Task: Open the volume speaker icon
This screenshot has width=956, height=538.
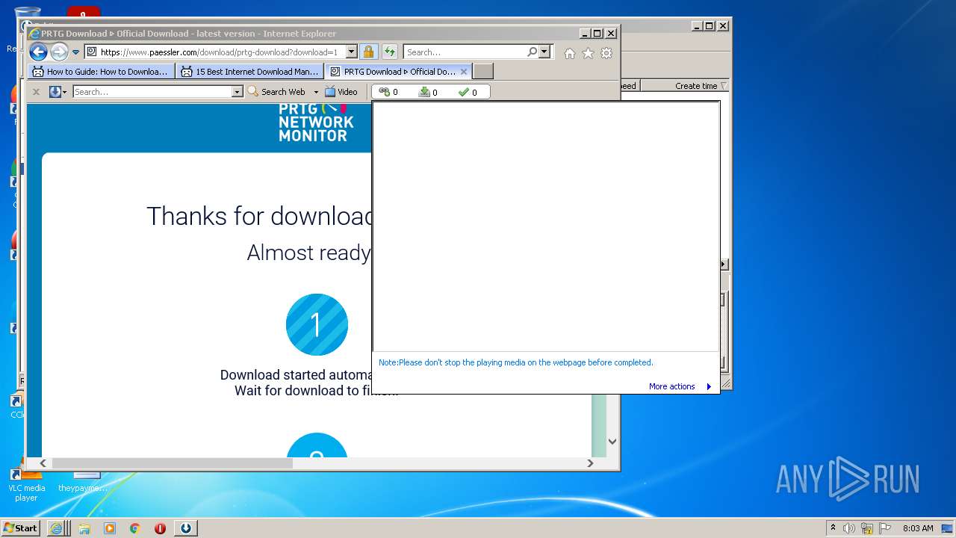Action: click(848, 528)
